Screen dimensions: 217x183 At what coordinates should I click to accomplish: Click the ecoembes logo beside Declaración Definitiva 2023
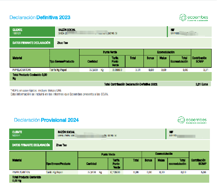click(x=194, y=18)
